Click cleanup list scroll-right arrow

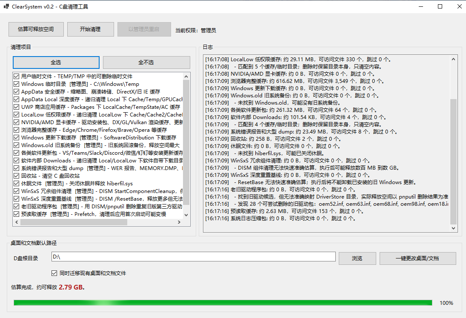pos(179,222)
